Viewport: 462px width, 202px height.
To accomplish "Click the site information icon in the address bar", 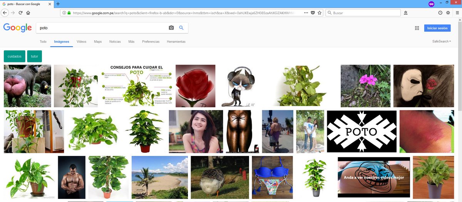I will coord(64,13).
